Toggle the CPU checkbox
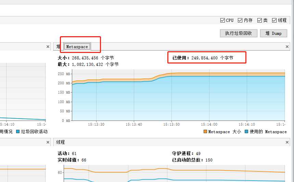Screen dimensions: 294x182 click(222, 20)
